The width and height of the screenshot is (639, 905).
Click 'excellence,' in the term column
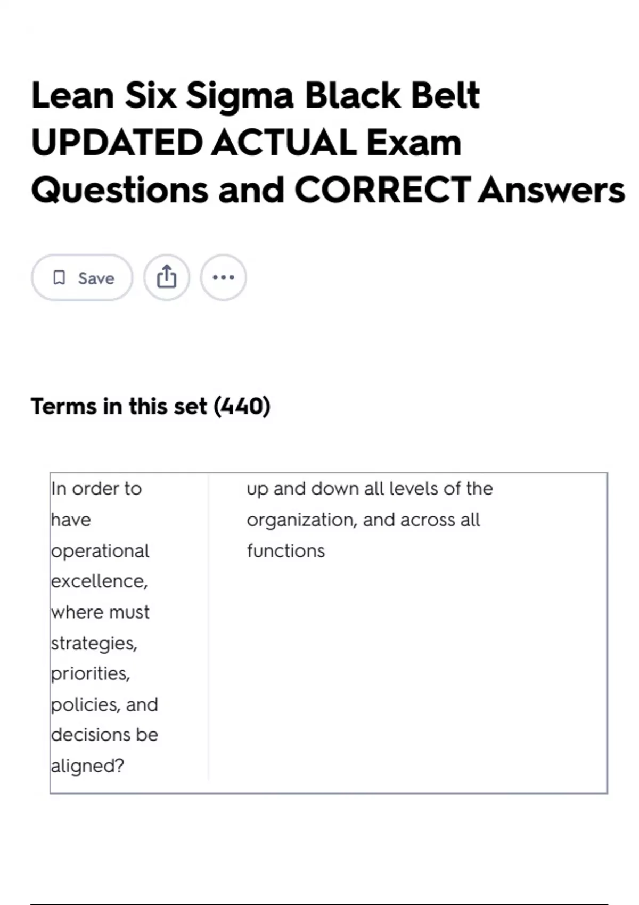coord(100,581)
